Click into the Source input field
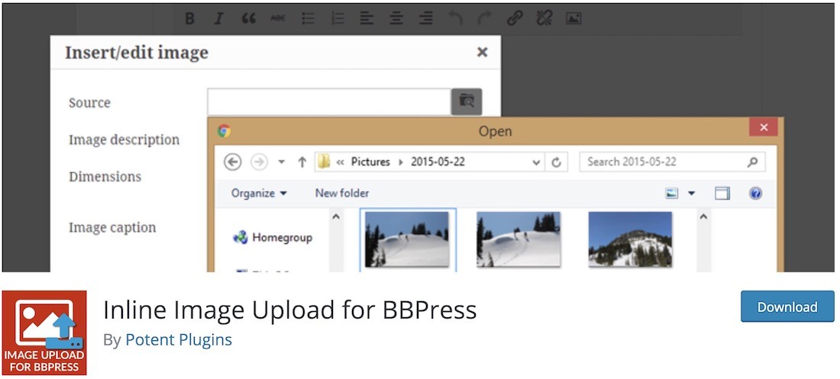 329,101
